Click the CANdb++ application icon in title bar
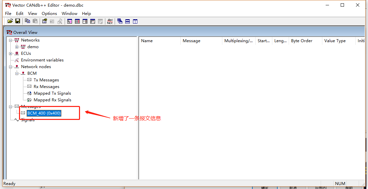Image resolution: width=368 pixels, height=189 pixels. [x=8, y=5]
